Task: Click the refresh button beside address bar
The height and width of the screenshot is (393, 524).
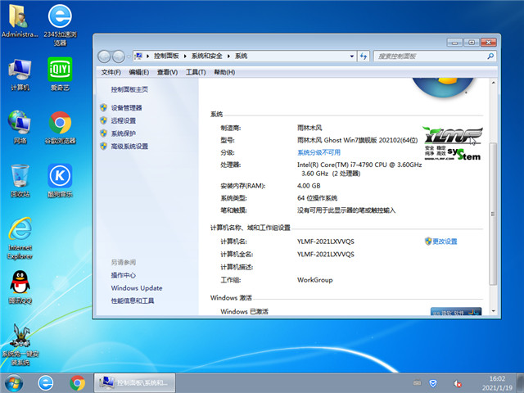Action: click(x=364, y=56)
